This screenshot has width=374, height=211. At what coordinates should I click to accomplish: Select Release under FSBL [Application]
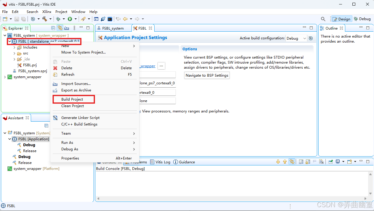27,151
